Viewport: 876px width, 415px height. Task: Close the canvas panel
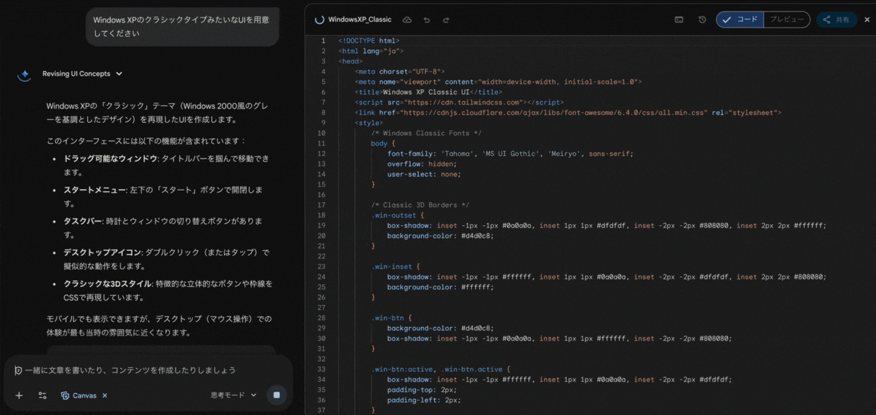pos(867,20)
